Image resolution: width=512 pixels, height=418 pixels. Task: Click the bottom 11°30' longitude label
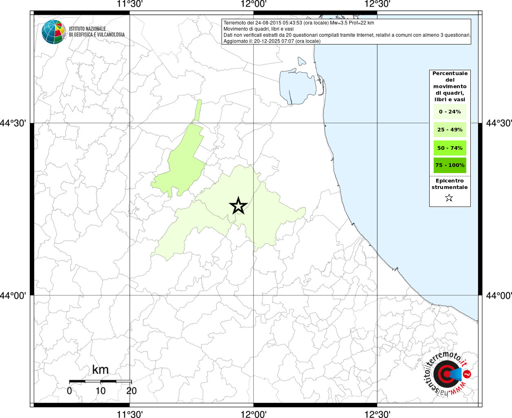click(x=130, y=414)
